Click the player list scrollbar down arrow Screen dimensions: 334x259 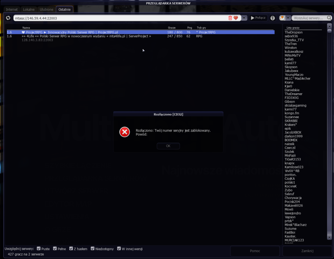pos(329,237)
